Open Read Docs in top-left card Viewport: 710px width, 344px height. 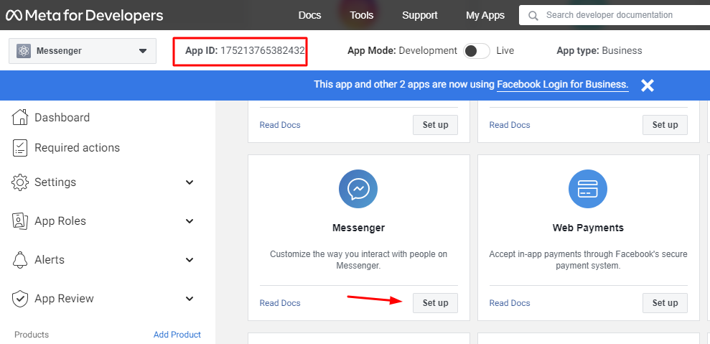pos(280,125)
